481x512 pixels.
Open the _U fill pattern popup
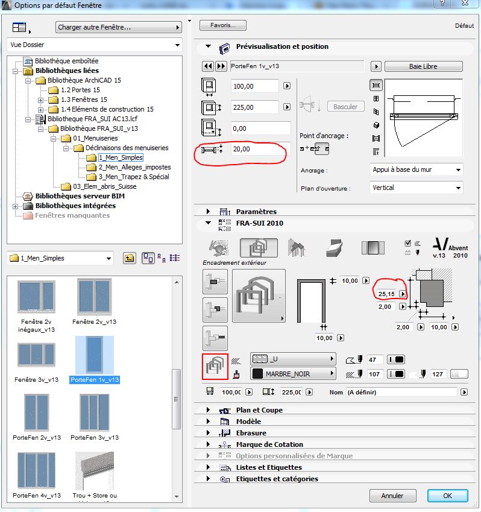tap(293, 359)
